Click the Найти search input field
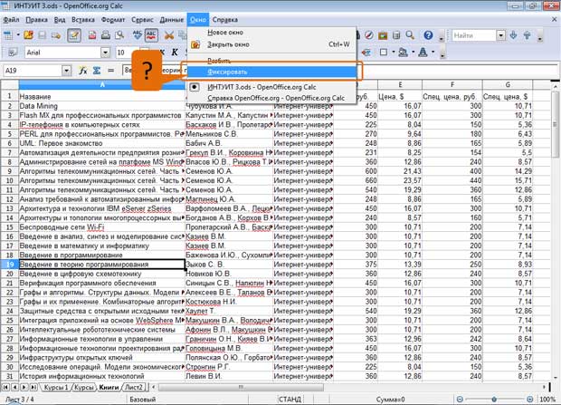The image size is (561, 405). click(474, 35)
